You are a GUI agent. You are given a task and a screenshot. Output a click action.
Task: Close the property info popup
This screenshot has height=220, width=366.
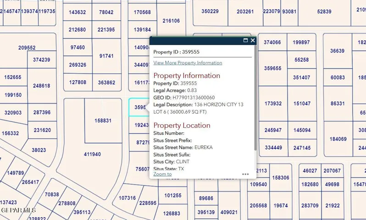point(253,40)
